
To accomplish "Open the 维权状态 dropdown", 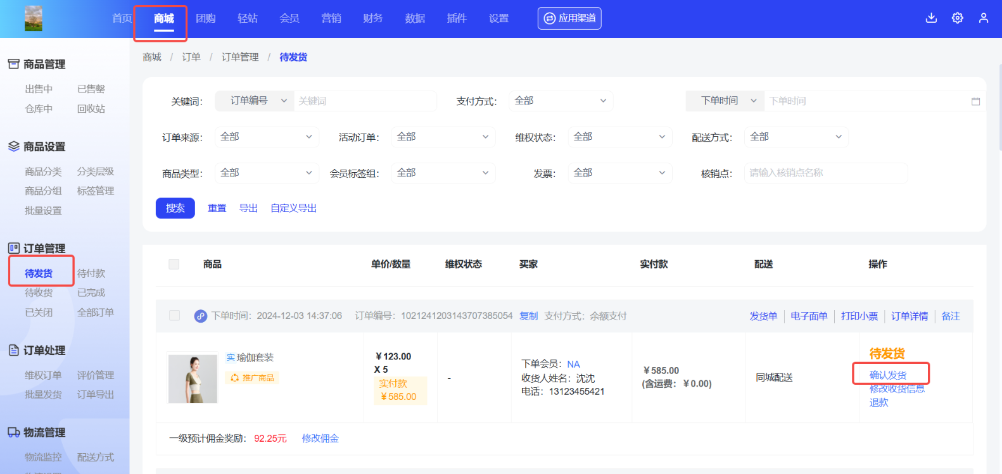I will (x=619, y=137).
